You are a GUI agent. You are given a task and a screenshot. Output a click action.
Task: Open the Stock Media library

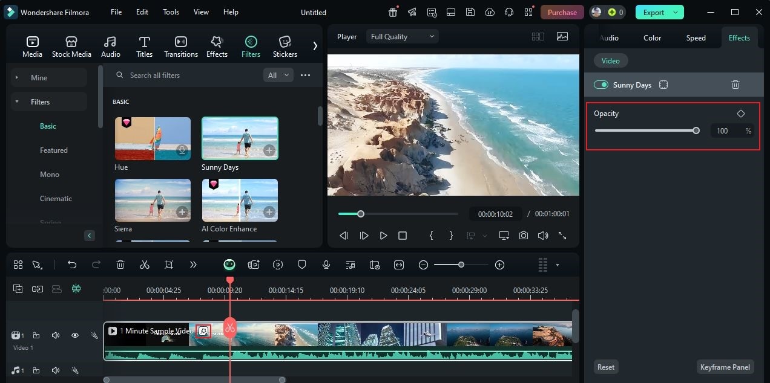(x=71, y=46)
